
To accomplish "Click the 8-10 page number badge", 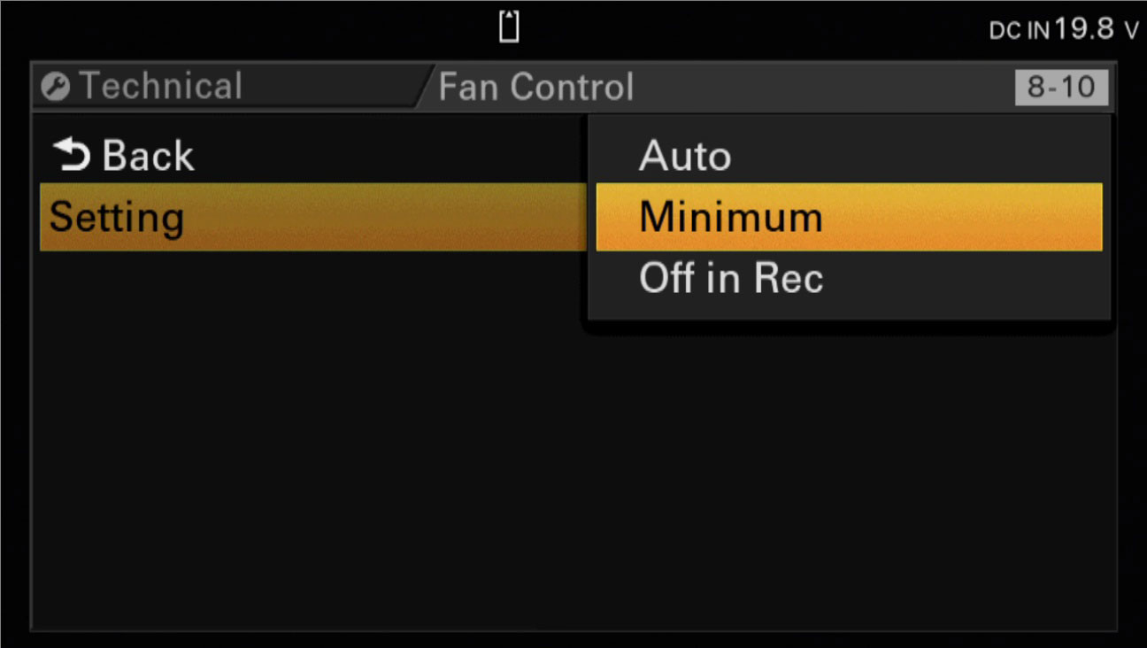I will [1061, 87].
